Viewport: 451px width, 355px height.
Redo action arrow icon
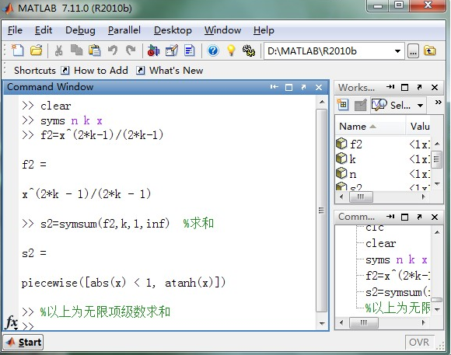point(131,50)
